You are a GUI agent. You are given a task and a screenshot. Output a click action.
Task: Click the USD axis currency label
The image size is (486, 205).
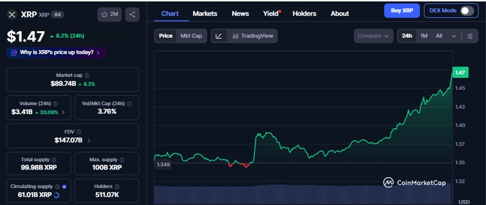point(464,202)
